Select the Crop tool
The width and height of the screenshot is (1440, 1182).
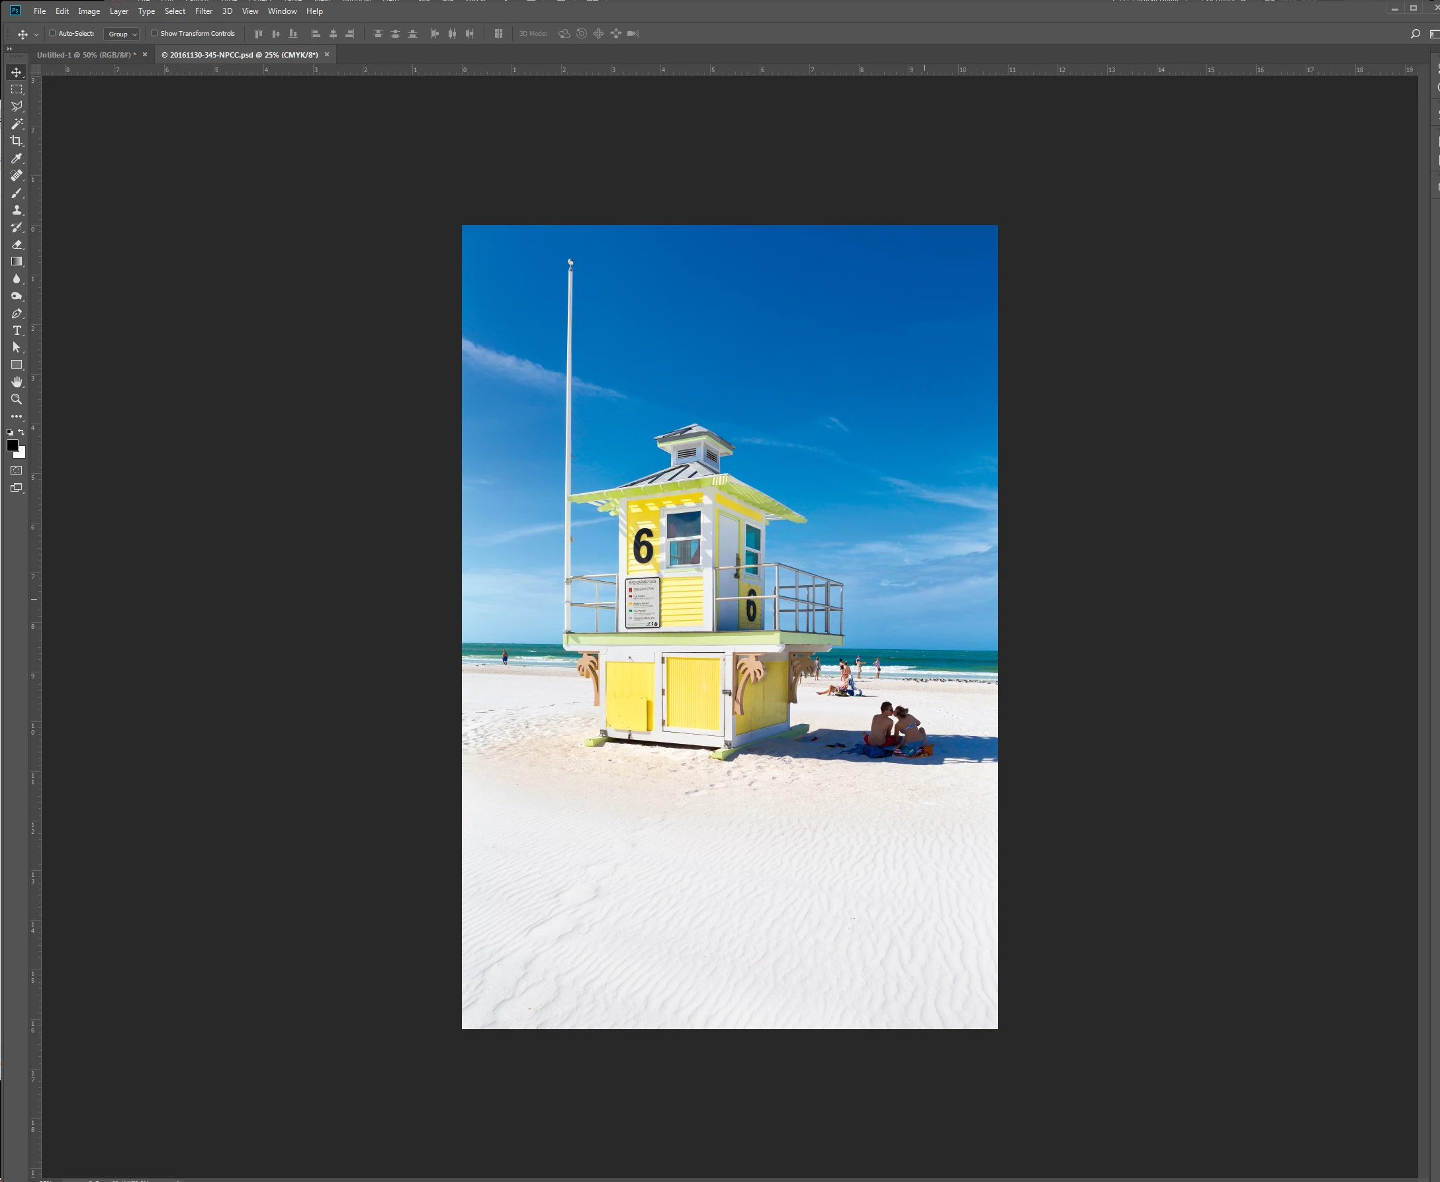pyautogui.click(x=17, y=141)
